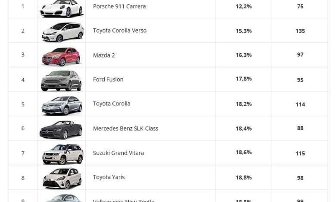Click the 135 value for Corolla Verso

[300, 31]
